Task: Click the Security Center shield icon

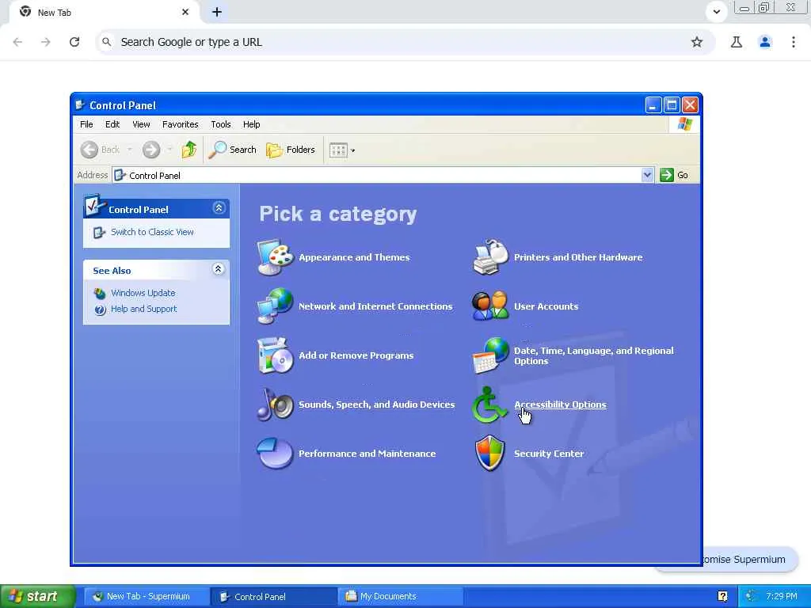Action: click(489, 454)
